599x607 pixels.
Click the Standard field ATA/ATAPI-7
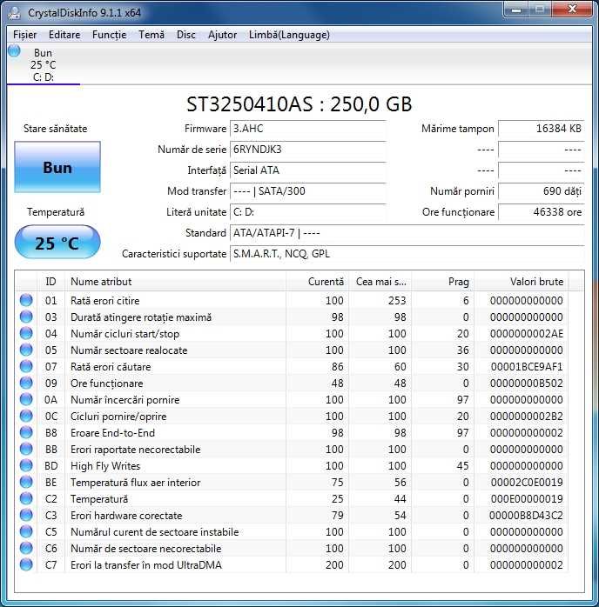click(x=407, y=233)
